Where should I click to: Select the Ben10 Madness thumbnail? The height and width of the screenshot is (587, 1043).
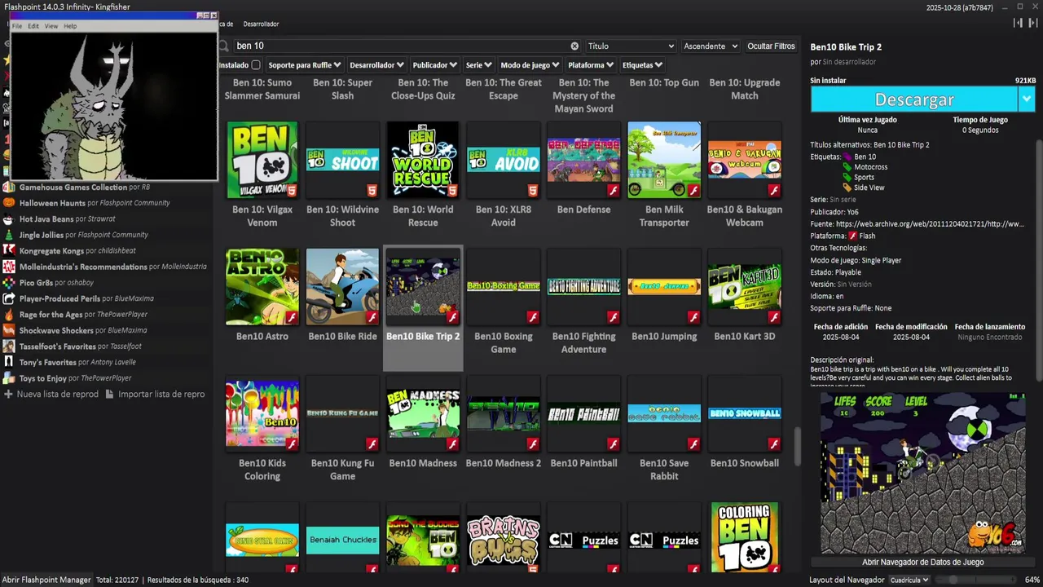point(423,413)
